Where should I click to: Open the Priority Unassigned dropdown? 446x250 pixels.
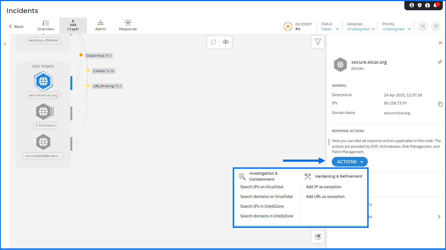pos(396,29)
